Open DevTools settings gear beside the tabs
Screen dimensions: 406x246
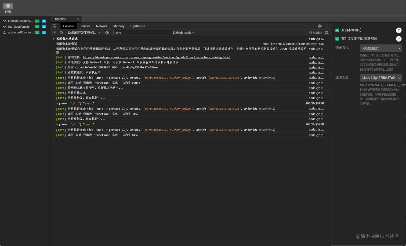click(320, 26)
